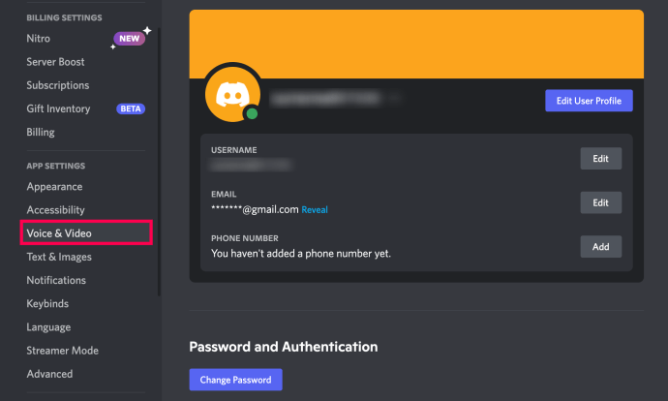Image resolution: width=668 pixels, height=401 pixels.
Task: Reveal the hidden email address
Action: click(315, 209)
